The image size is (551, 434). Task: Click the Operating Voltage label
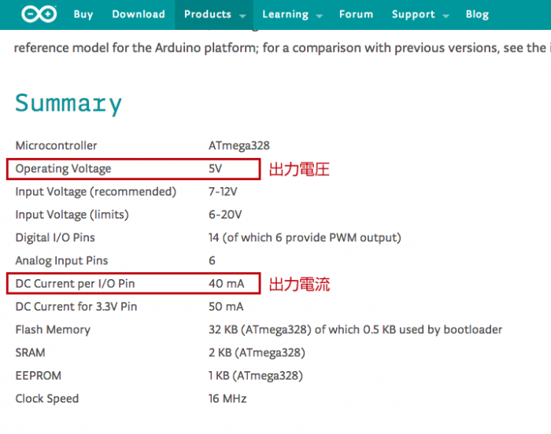(x=63, y=169)
